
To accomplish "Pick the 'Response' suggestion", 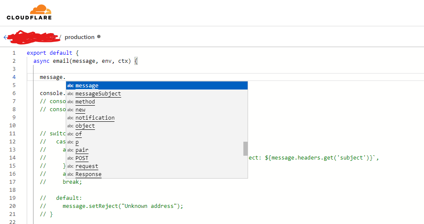I will coord(157,174).
